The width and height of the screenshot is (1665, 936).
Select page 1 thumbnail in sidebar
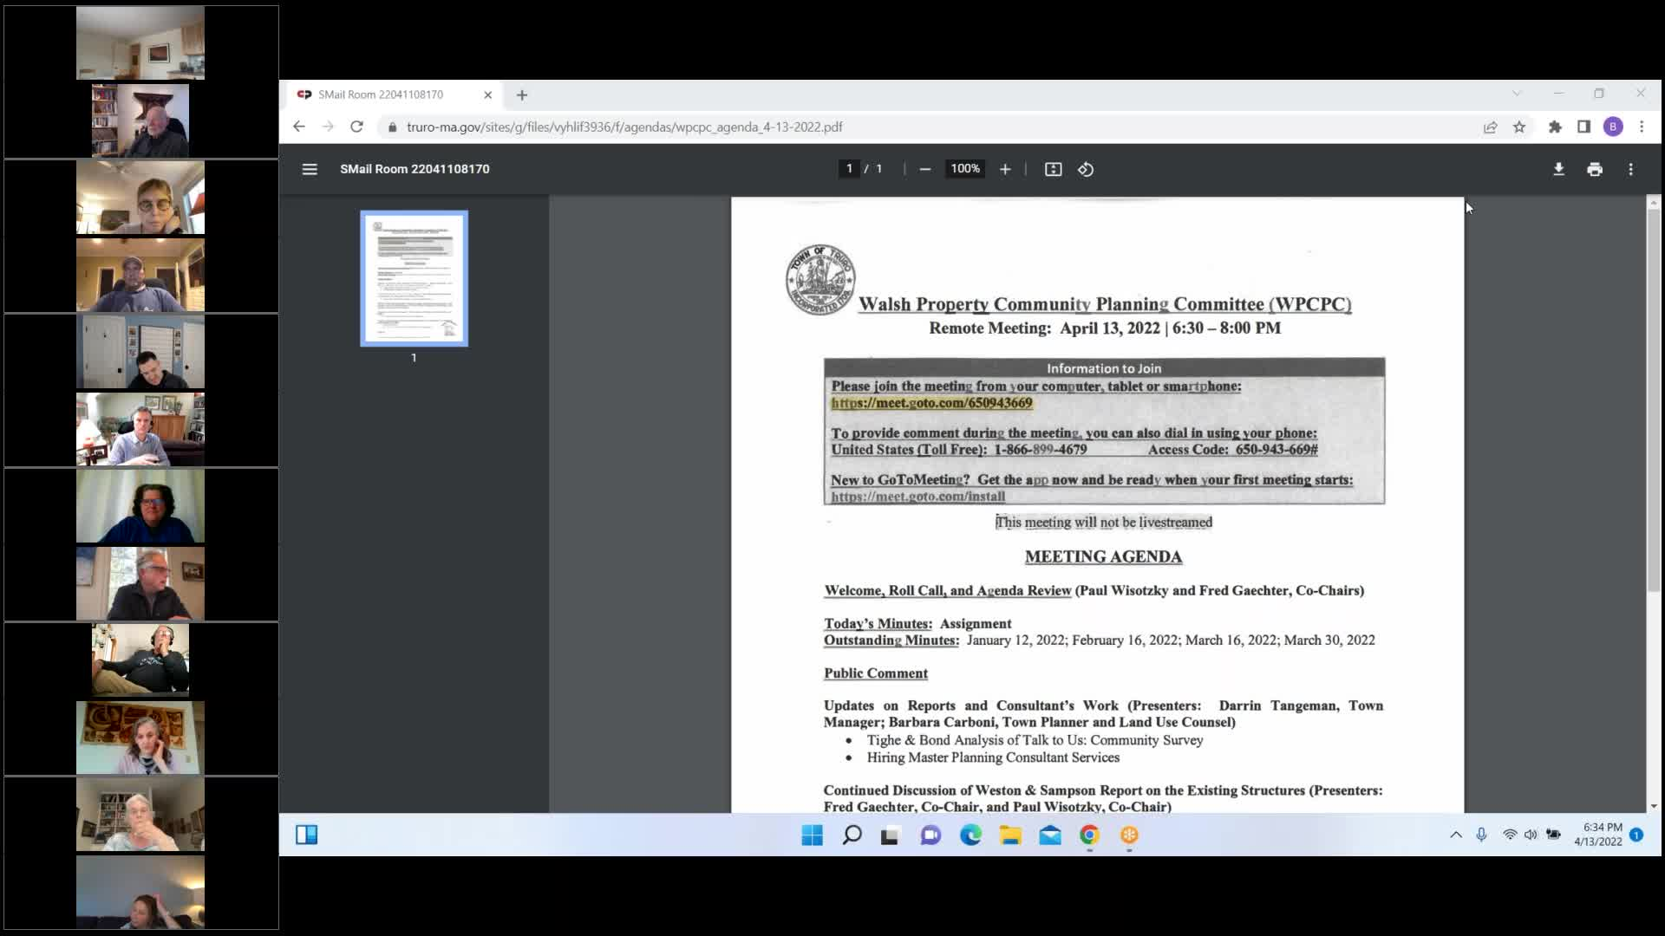pos(415,278)
